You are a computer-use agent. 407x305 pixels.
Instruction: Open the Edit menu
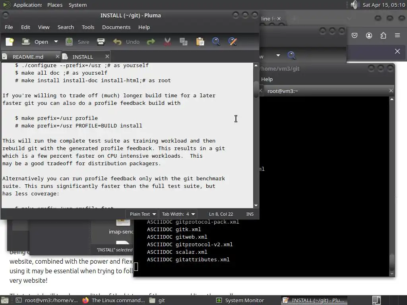tap(25, 27)
